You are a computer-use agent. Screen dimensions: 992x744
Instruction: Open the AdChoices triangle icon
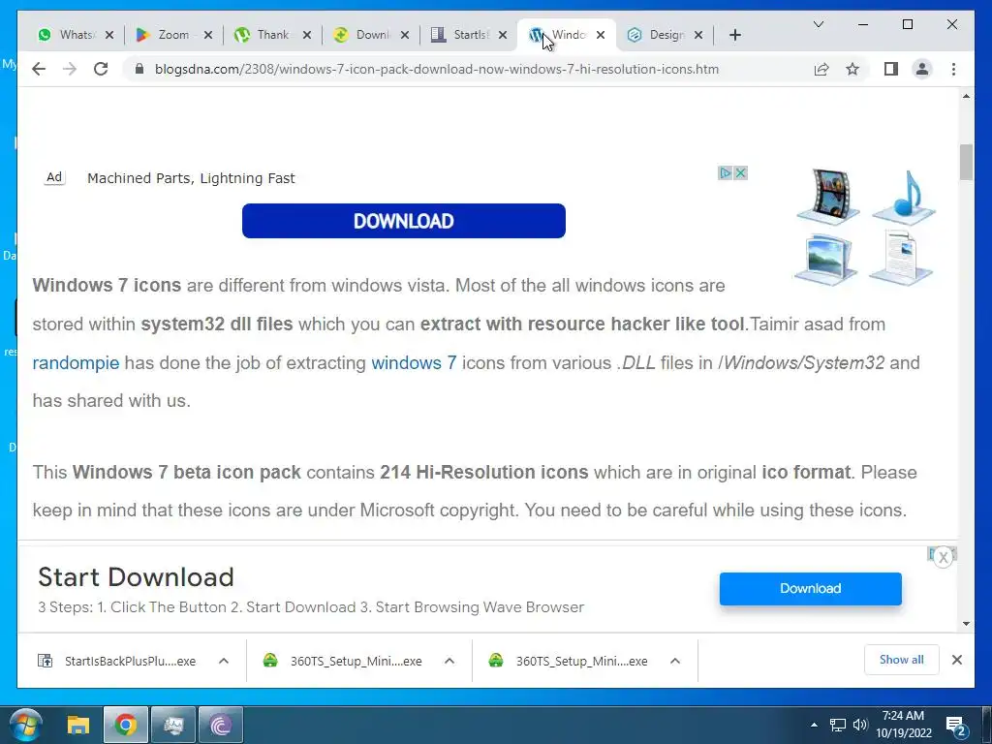tap(725, 172)
